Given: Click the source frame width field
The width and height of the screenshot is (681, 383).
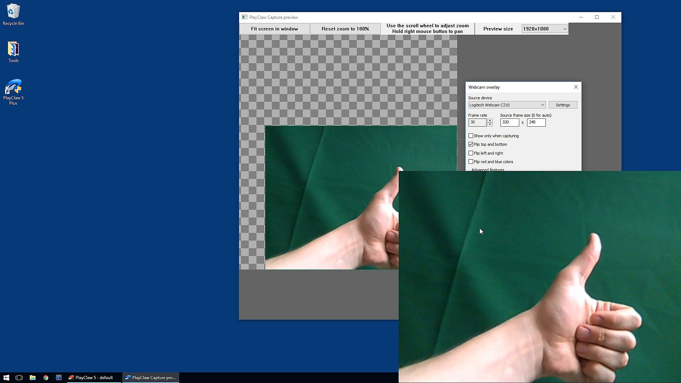Looking at the screenshot, I should point(509,122).
